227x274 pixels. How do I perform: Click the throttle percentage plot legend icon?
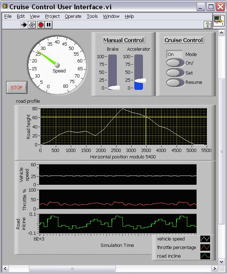point(205,248)
